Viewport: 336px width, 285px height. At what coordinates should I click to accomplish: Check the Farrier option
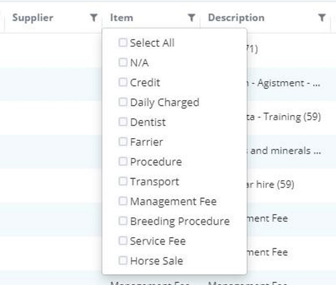123,142
